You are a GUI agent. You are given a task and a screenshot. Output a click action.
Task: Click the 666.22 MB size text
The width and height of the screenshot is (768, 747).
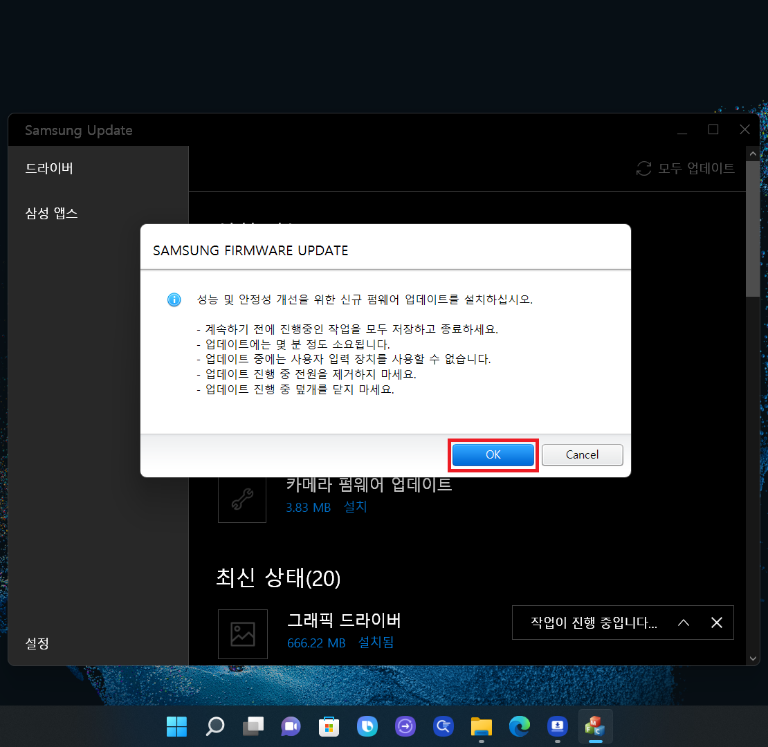tap(316, 643)
